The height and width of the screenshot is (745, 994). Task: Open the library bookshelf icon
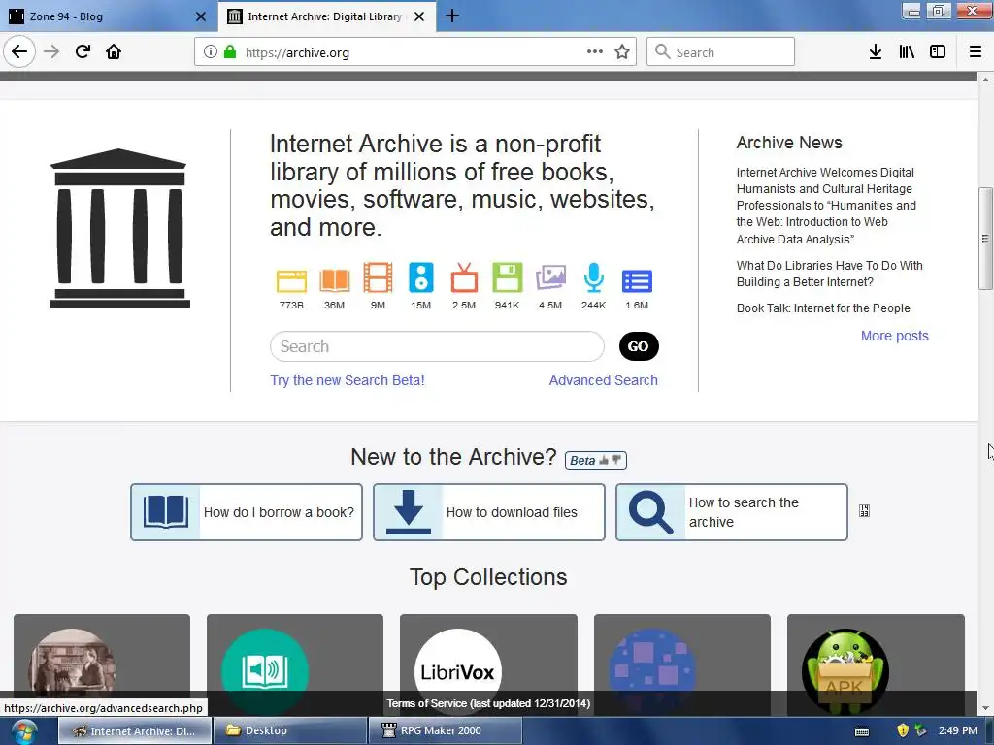point(908,52)
